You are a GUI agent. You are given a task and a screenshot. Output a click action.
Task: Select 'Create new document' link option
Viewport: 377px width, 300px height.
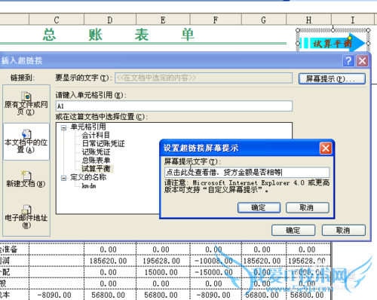tap(26, 179)
